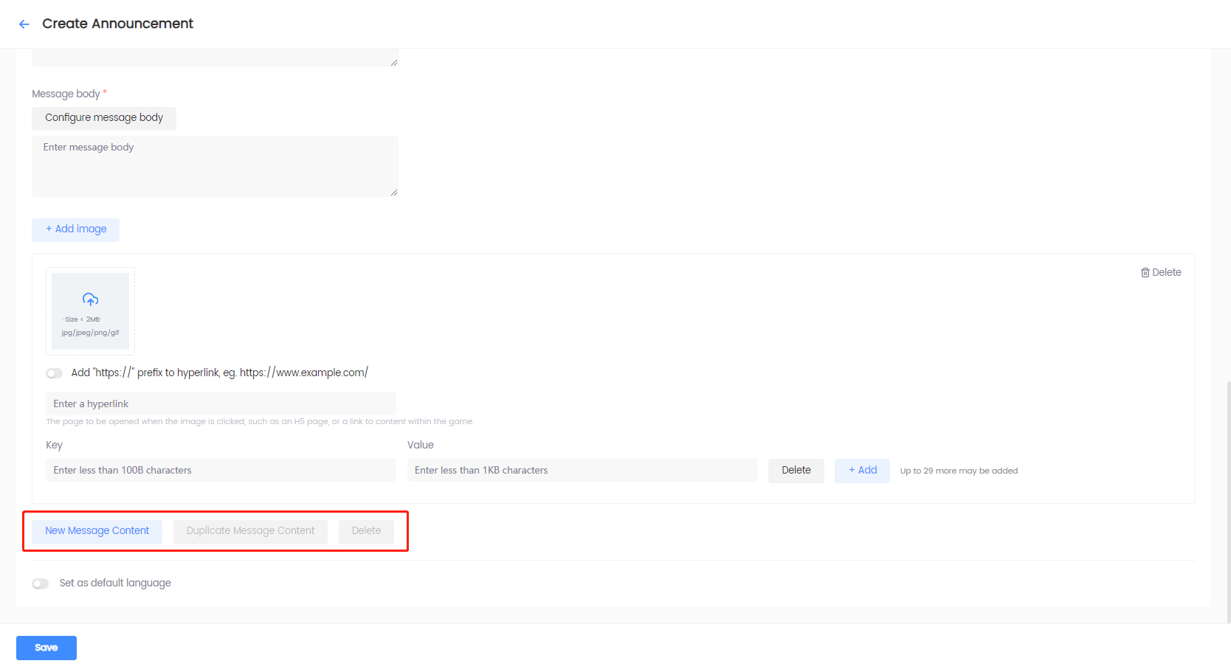Image resolution: width=1231 pixels, height=672 pixels.
Task: Click Delete button beside Duplicate Message Content
Action: [366, 531]
